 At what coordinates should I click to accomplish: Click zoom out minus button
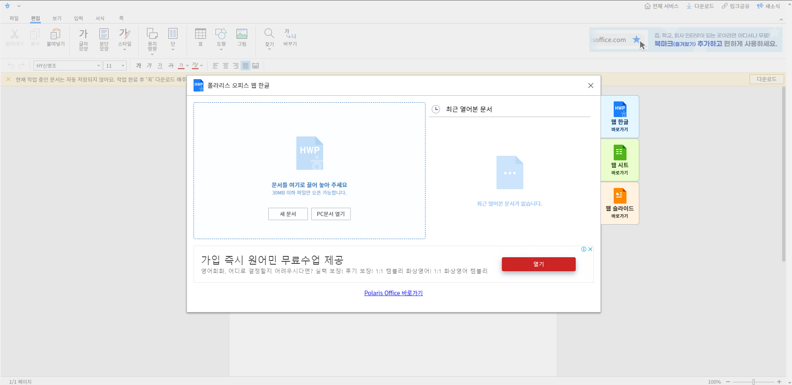click(728, 382)
